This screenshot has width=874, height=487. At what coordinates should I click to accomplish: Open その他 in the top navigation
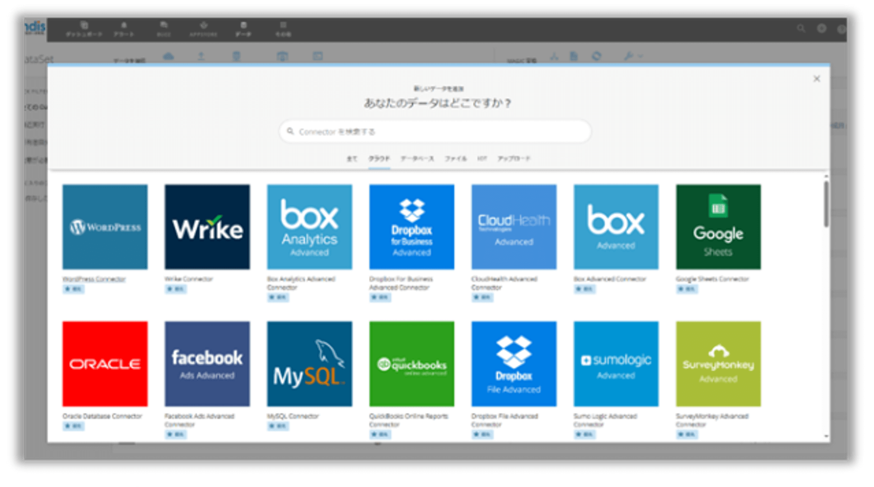coord(283,29)
